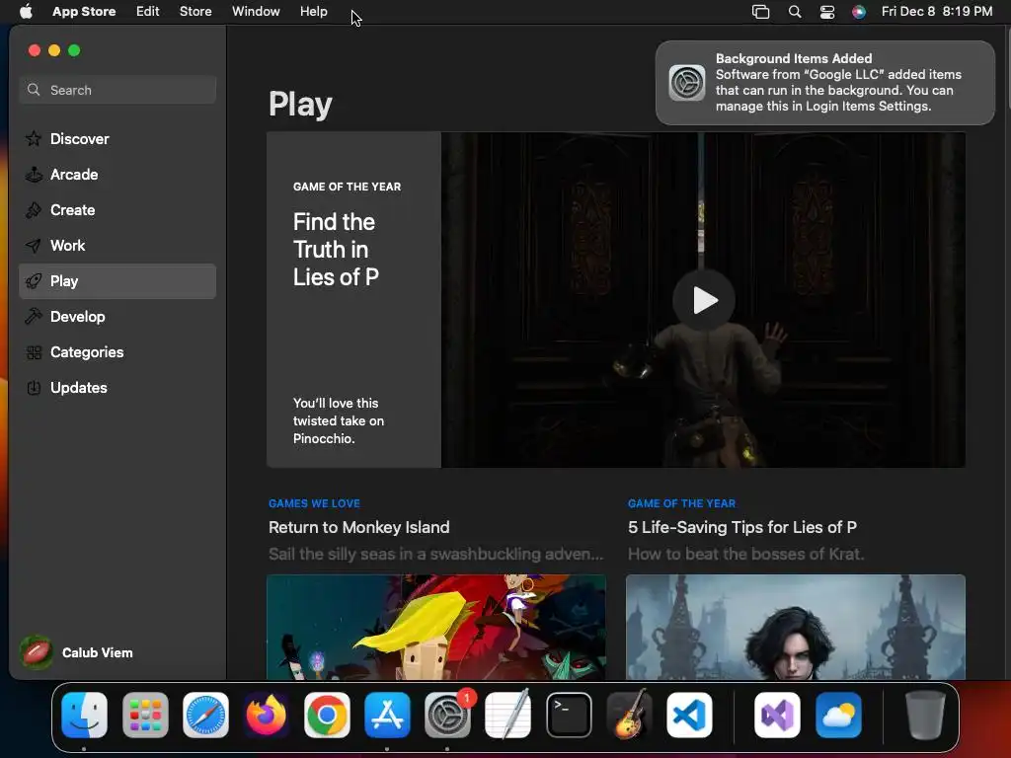The height and width of the screenshot is (758, 1011).
Task: Click the Play rocket icon
Action: pyautogui.click(x=34, y=281)
